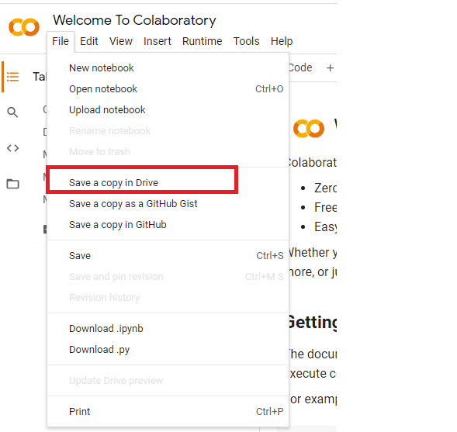The height and width of the screenshot is (432, 457).
Task: Choose Save a copy in GitHub
Action: pos(168,225)
